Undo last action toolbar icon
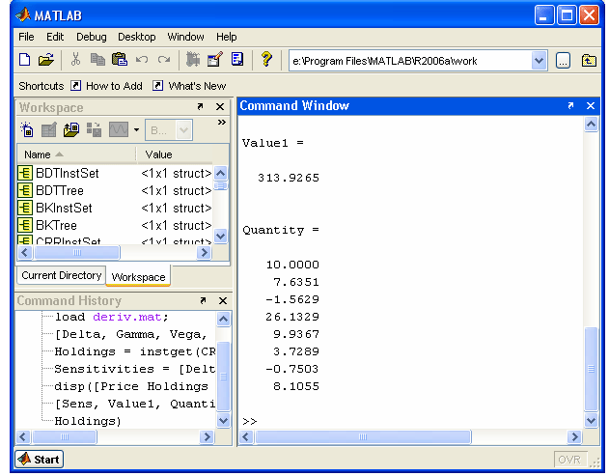Image resolution: width=609 pixels, height=476 pixels. [x=142, y=60]
